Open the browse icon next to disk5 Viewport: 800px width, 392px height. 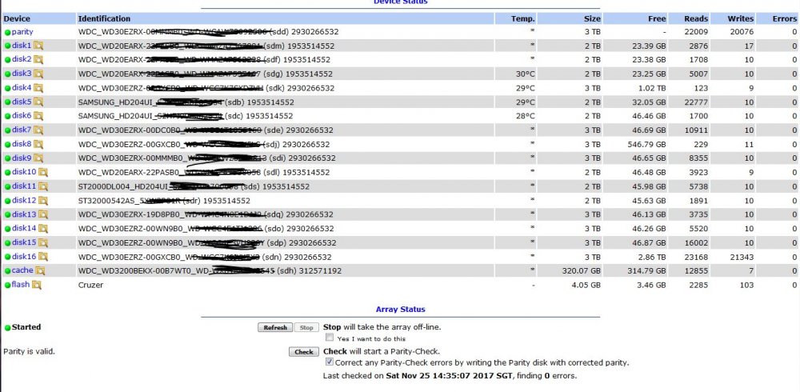(x=38, y=102)
